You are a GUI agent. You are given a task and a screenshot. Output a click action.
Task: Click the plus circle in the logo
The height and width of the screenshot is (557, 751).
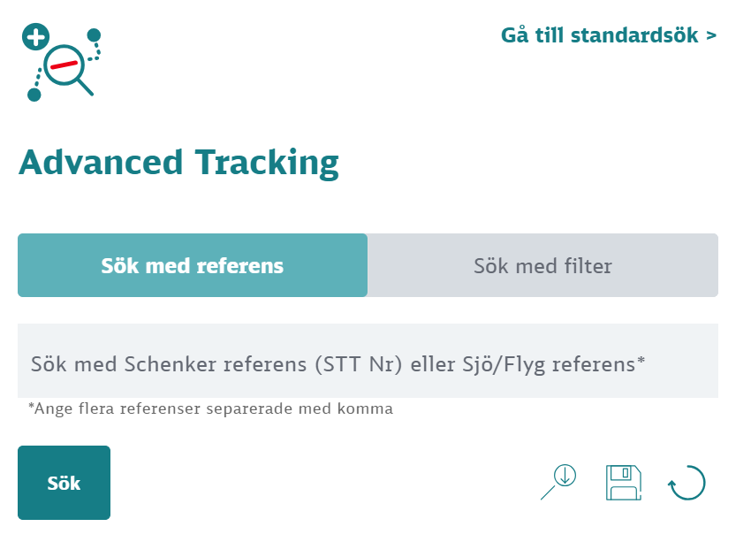(35, 38)
